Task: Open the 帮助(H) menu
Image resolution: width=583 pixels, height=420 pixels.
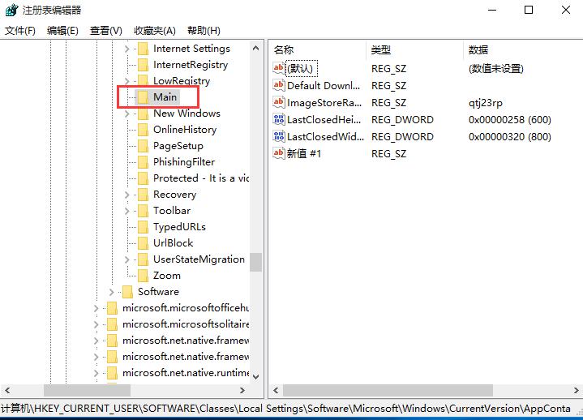Action: coord(204,31)
